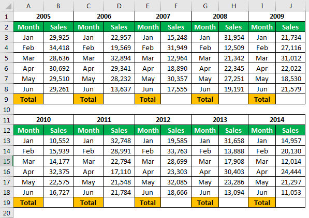Select cell with value 19,191
Screen dimensions: 309x218
[233, 89]
